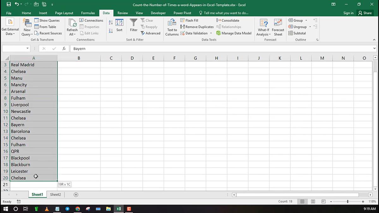Select the Text to Columns tool
Screen dimensions: 379x213
171,27
